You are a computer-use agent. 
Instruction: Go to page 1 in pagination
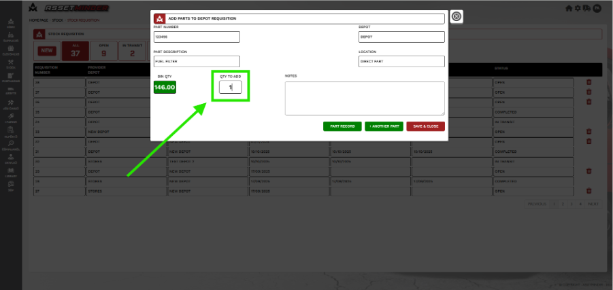pyautogui.click(x=554, y=204)
